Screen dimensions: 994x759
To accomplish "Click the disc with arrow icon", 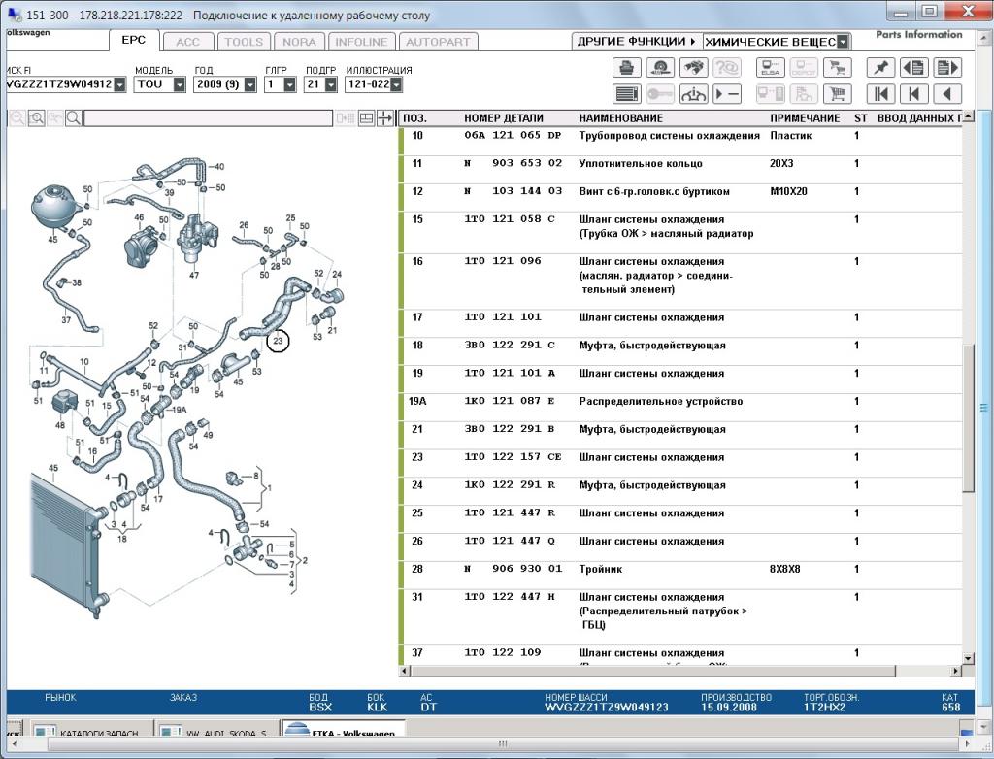I will pos(660,67).
